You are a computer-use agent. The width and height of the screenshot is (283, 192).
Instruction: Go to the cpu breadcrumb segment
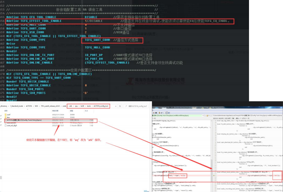click(x=76, y=106)
